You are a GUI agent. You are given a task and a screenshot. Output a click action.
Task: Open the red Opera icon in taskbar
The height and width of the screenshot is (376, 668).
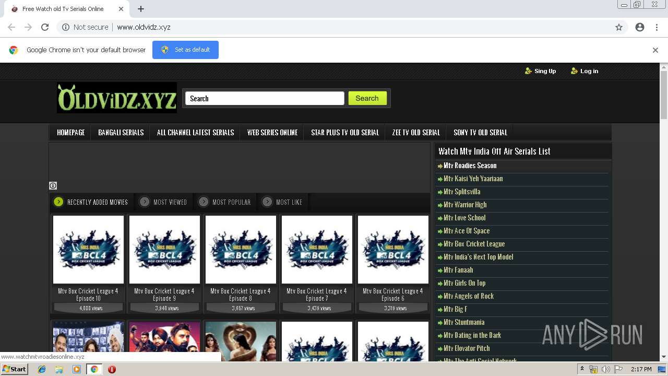(112, 369)
